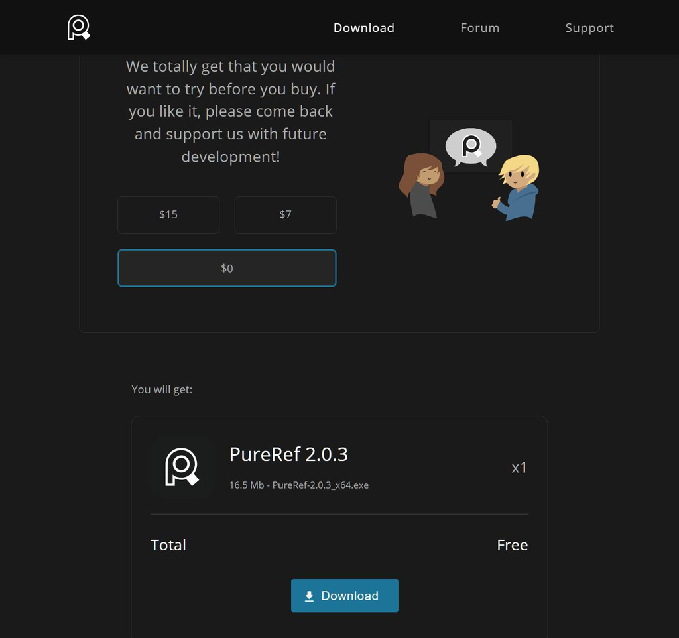Click the Free total price
The image size is (679, 638).
point(513,545)
